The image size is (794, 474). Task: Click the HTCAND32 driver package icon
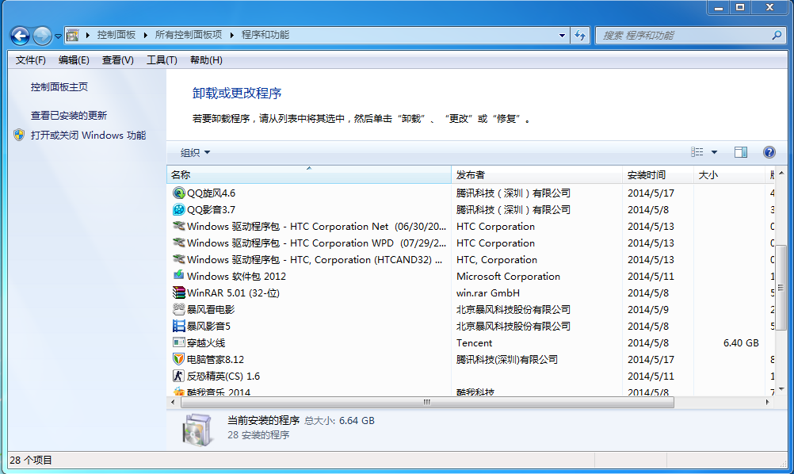pos(178,259)
